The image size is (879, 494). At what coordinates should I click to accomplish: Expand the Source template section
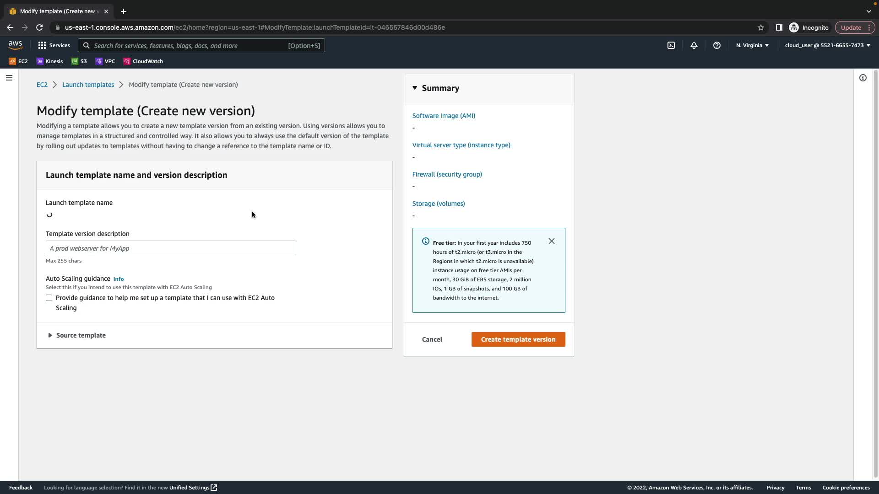click(77, 335)
